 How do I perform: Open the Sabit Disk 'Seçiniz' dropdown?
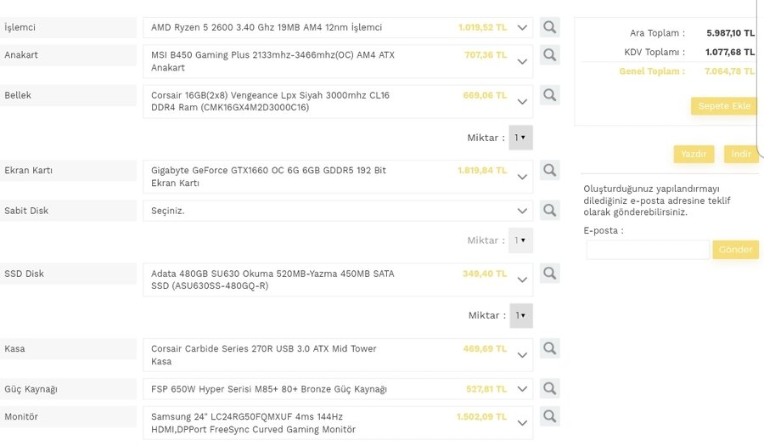pyautogui.click(x=522, y=211)
